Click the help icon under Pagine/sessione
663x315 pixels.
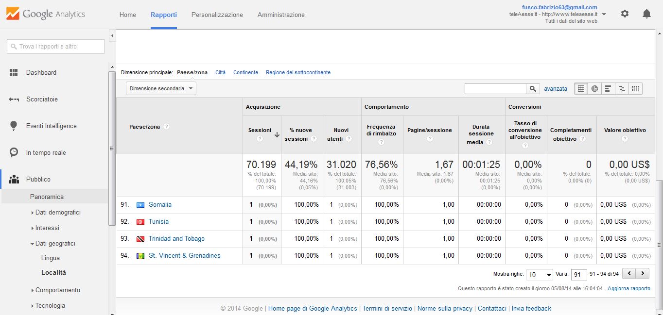(x=430, y=139)
